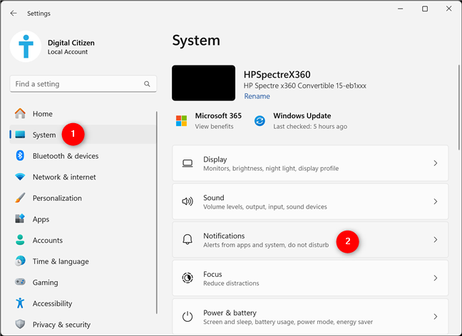462x336 pixels.
Task: Open Sound volume levels card
Action: coord(310,201)
